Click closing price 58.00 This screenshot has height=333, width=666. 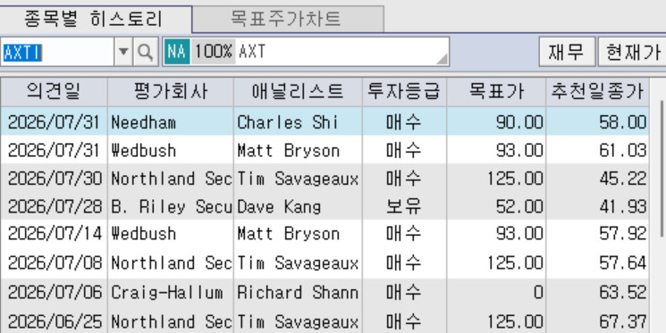(x=623, y=122)
